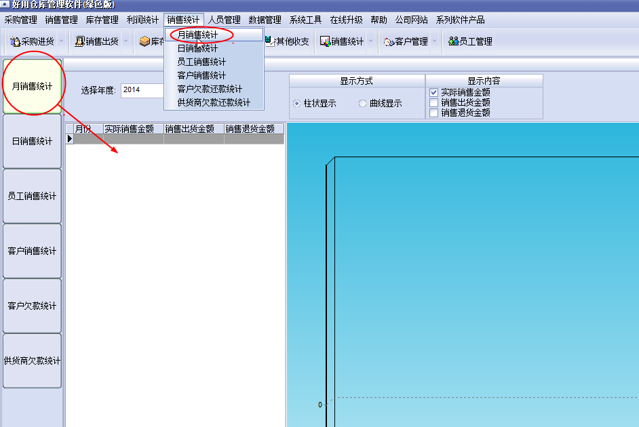The height and width of the screenshot is (427, 639).
Task: Expand the dropdown arrow next to 销售出货
Action: coord(126,42)
